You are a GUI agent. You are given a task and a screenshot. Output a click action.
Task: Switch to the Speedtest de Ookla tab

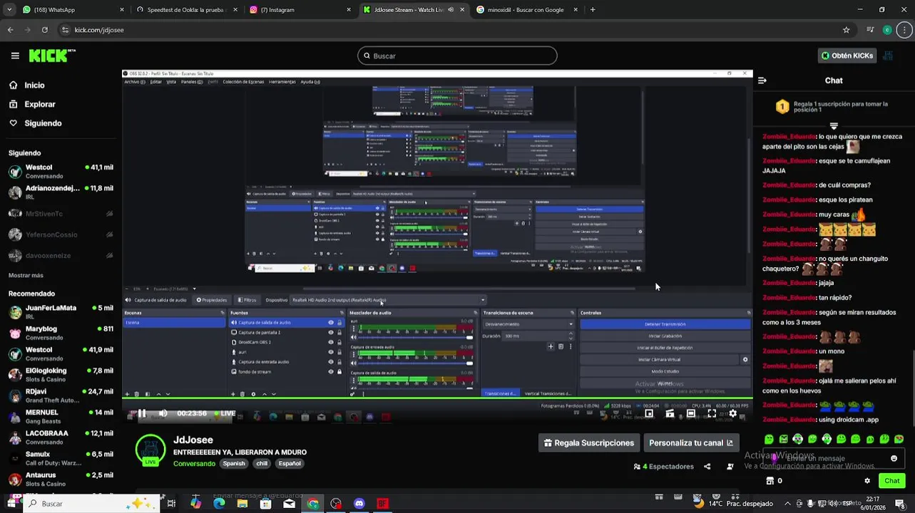coord(185,10)
